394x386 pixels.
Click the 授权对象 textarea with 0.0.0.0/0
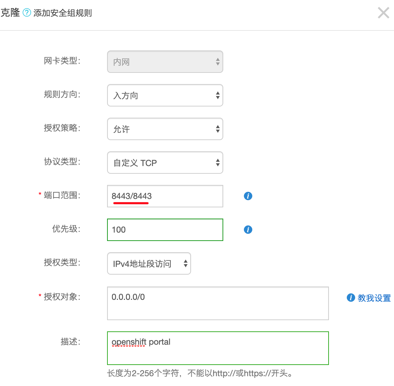(x=218, y=303)
